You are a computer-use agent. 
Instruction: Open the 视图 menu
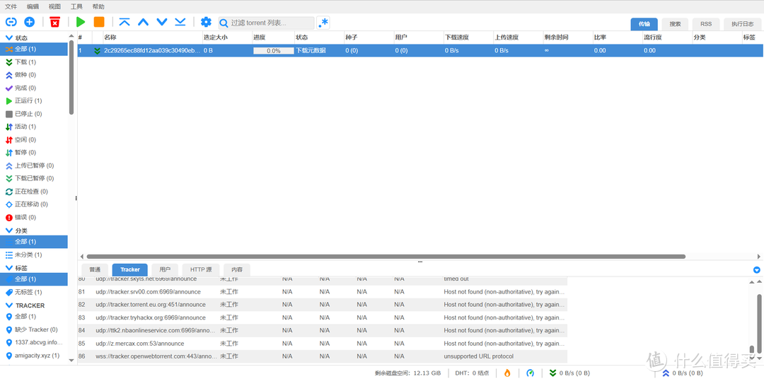click(x=54, y=7)
